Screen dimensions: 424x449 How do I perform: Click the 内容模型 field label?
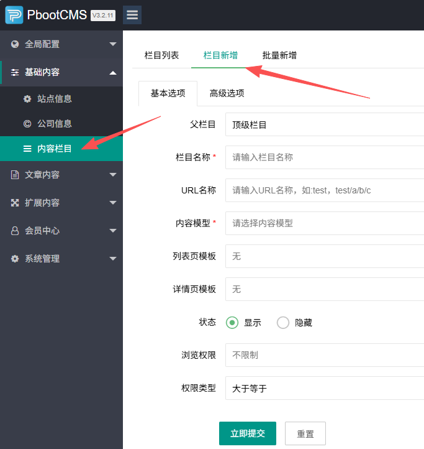pos(193,223)
